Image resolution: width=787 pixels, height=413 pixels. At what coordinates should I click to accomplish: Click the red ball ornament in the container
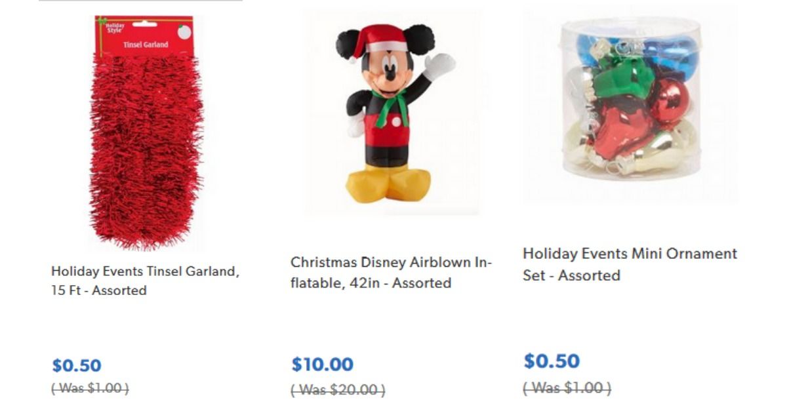pyautogui.click(x=670, y=102)
